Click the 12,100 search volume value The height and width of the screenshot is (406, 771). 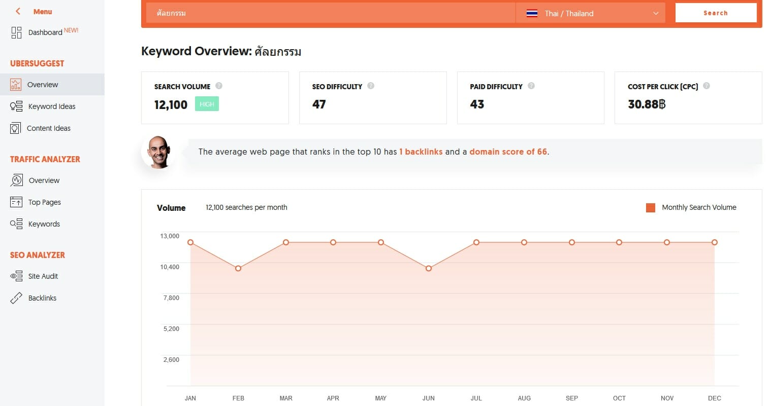(171, 105)
